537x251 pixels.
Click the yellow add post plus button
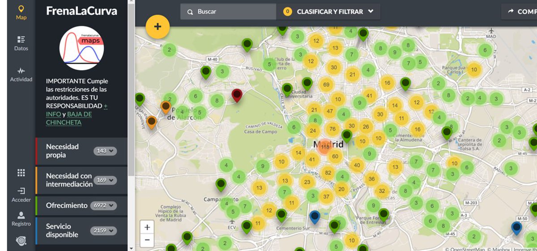[158, 27]
